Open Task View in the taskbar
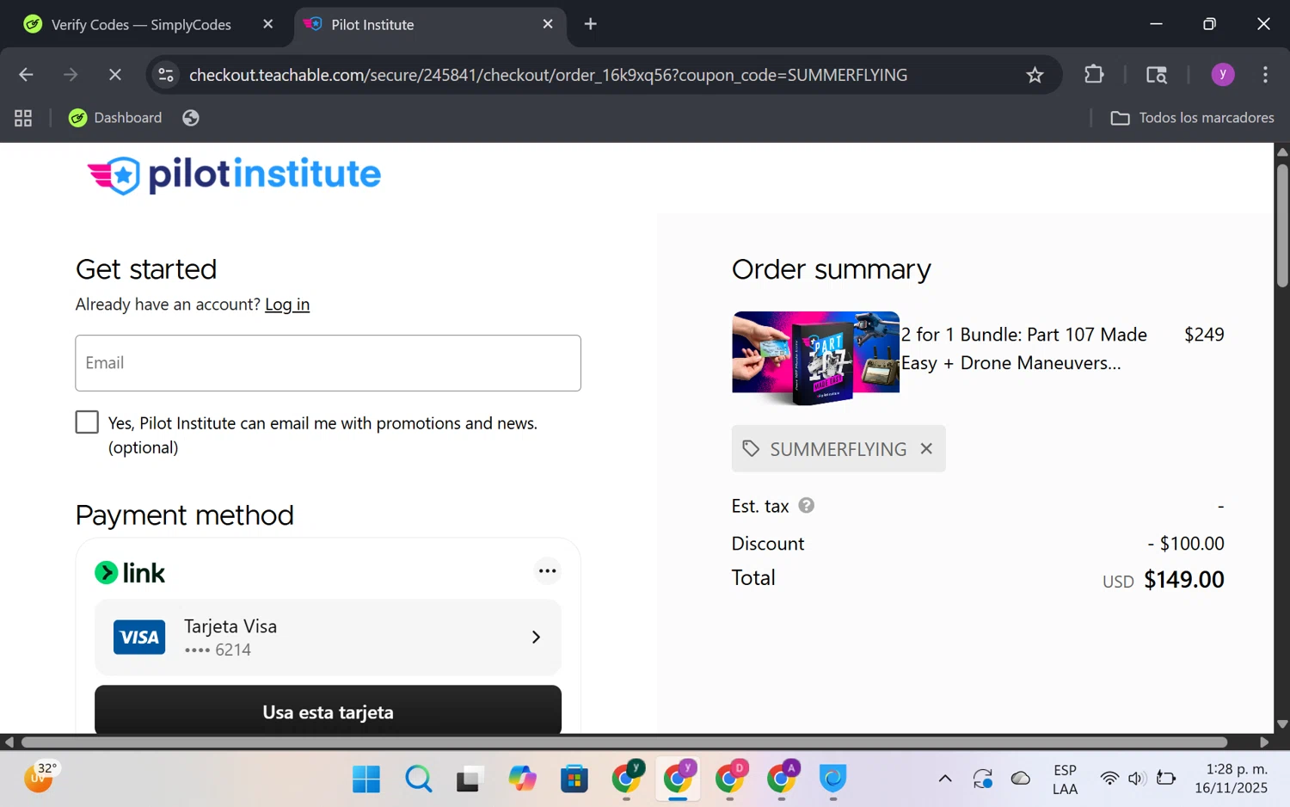 point(469,779)
